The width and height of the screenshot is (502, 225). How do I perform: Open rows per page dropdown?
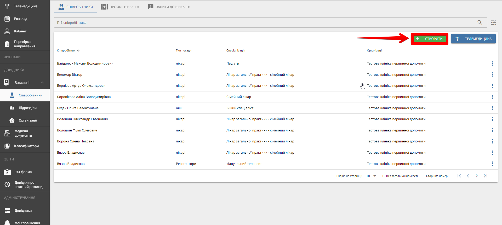(x=371, y=176)
